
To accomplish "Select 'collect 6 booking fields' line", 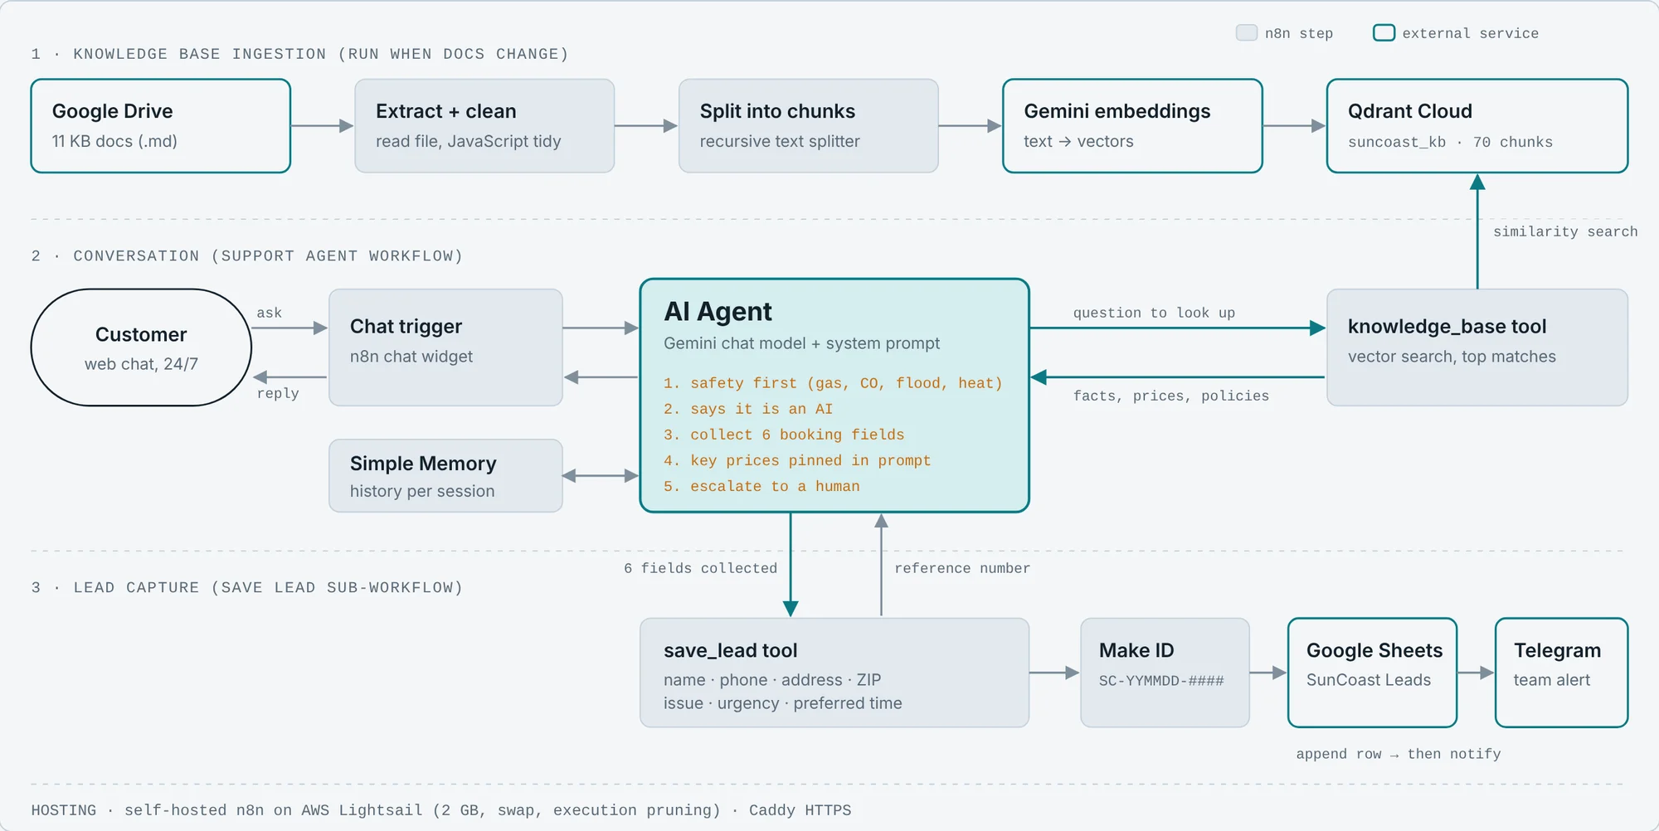I will pos(784,435).
